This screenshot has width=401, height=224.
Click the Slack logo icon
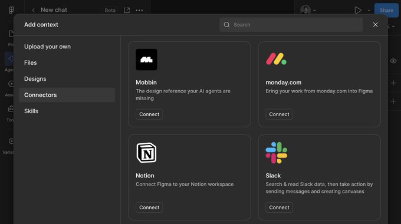click(276, 153)
